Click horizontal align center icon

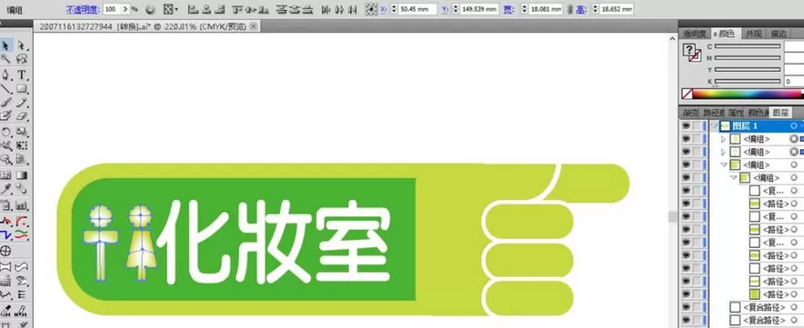[206, 9]
